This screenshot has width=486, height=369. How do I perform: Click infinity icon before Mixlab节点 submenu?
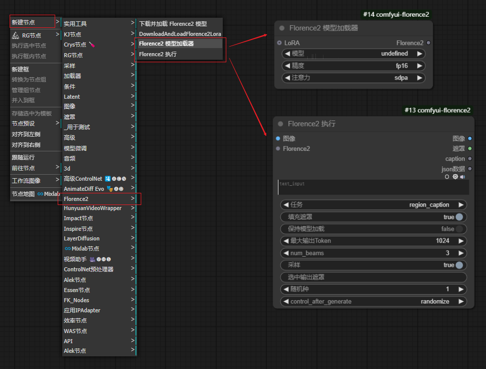[67, 249]
